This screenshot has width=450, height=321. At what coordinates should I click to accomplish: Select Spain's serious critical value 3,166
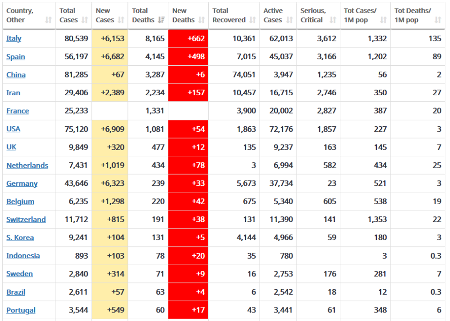(x=327, y=57)
